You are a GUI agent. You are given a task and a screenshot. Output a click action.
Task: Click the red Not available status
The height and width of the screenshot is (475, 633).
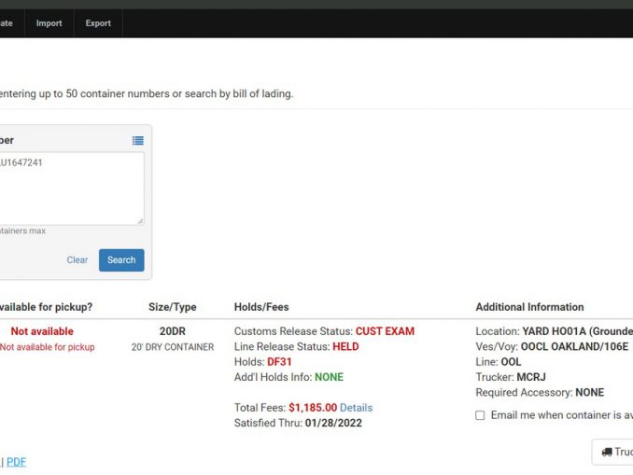click(42, 331)
